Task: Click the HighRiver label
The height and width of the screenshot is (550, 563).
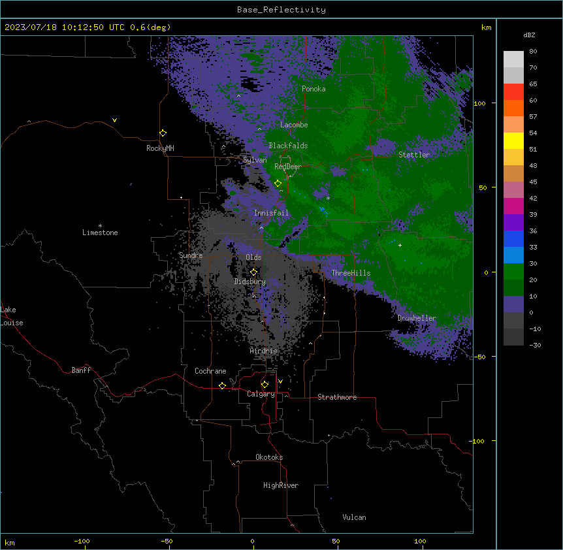Action: 281,485
